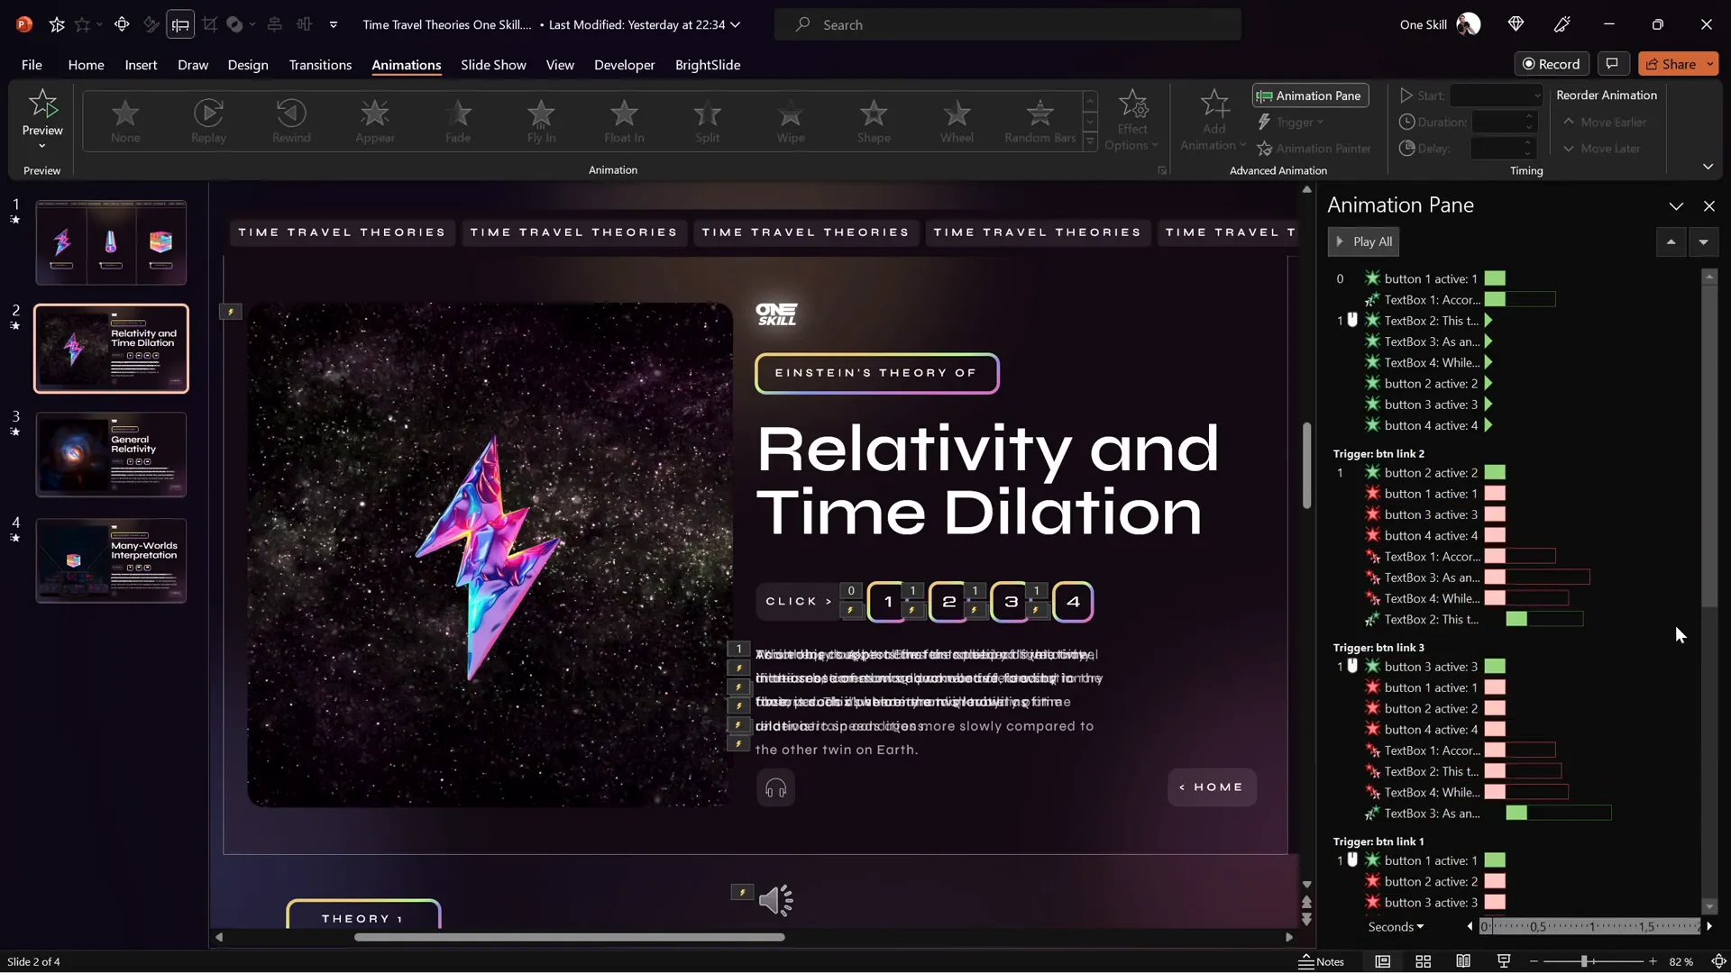Switch to the Transitions tab
1731x973 pixels.
tap(320, 65)
